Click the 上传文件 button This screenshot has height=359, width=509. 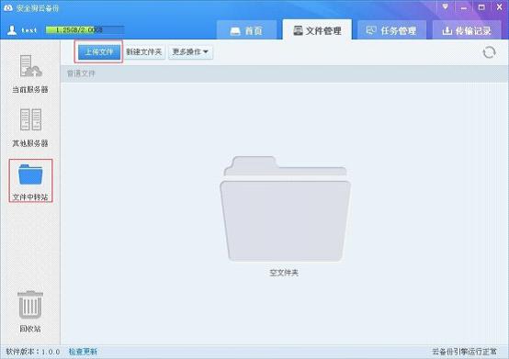click(x=99, y=51)
